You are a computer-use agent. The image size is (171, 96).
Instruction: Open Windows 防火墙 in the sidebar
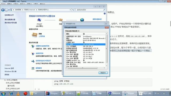(10, 71)
